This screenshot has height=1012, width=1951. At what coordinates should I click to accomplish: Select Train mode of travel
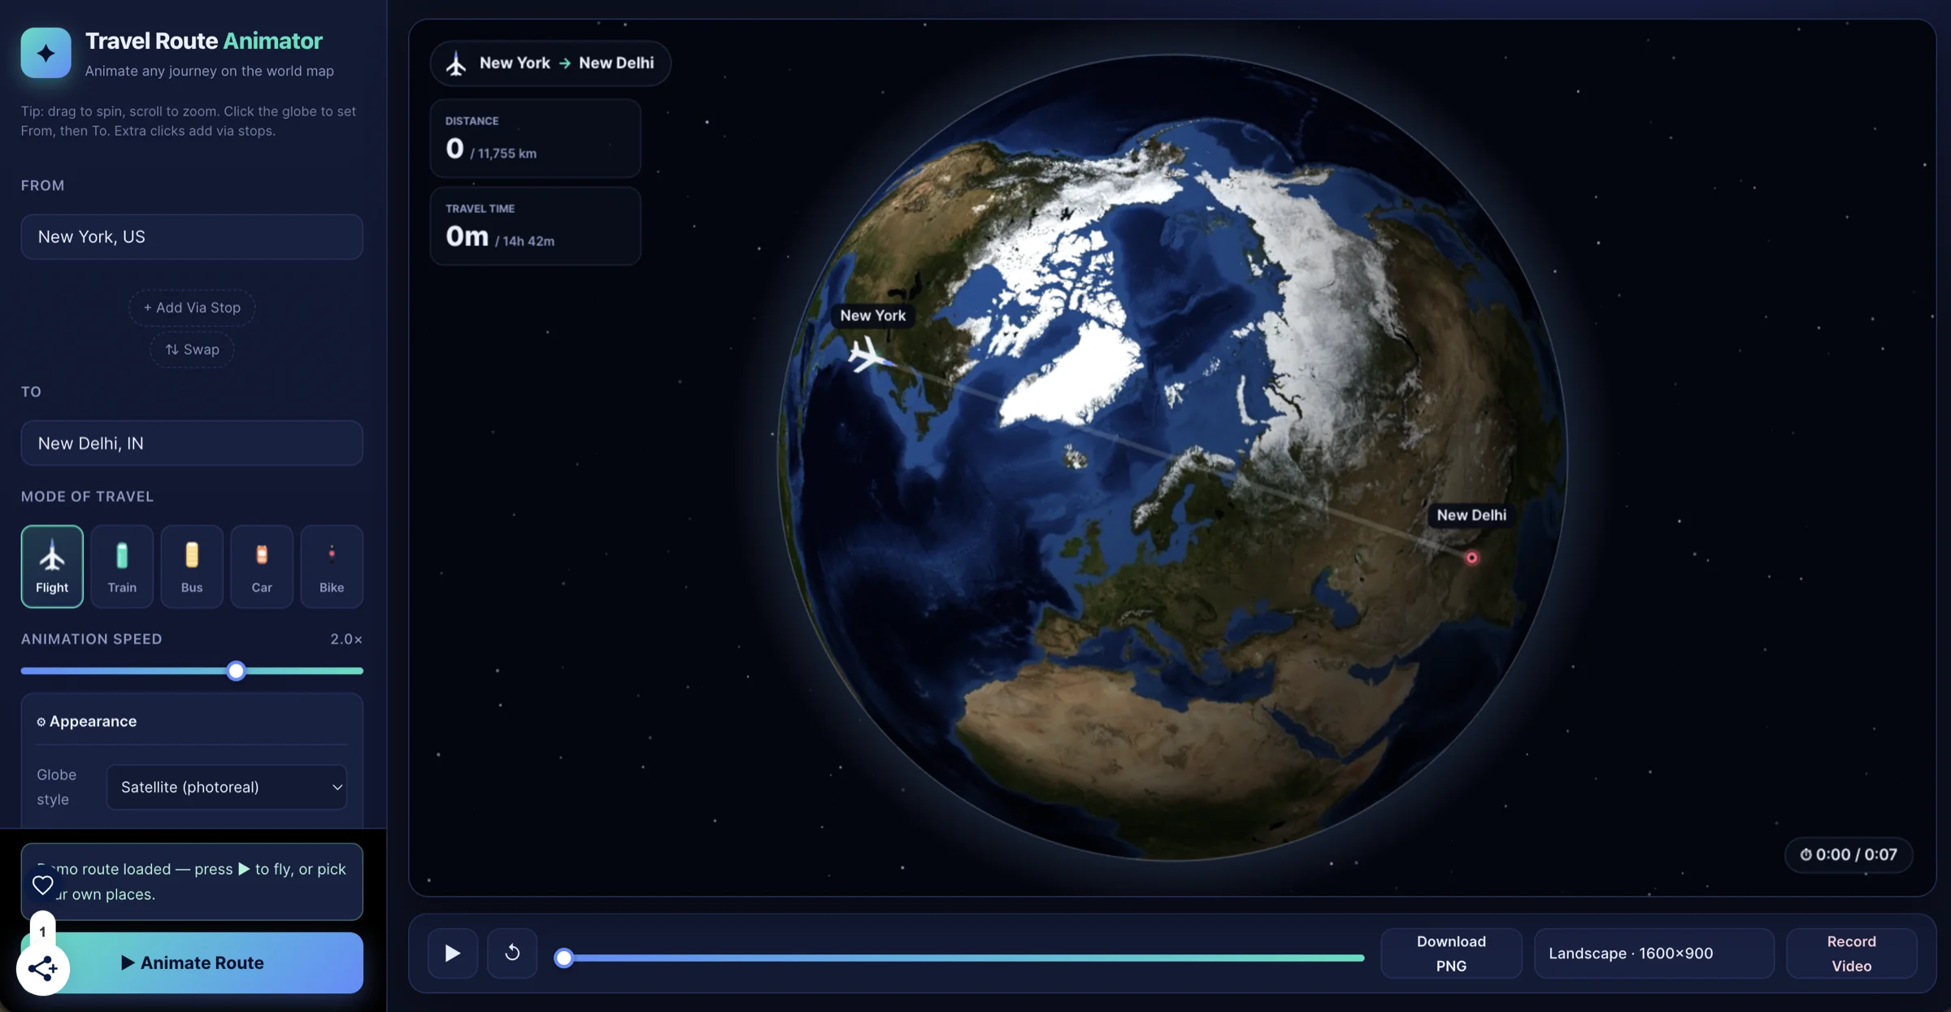[122, 567]
